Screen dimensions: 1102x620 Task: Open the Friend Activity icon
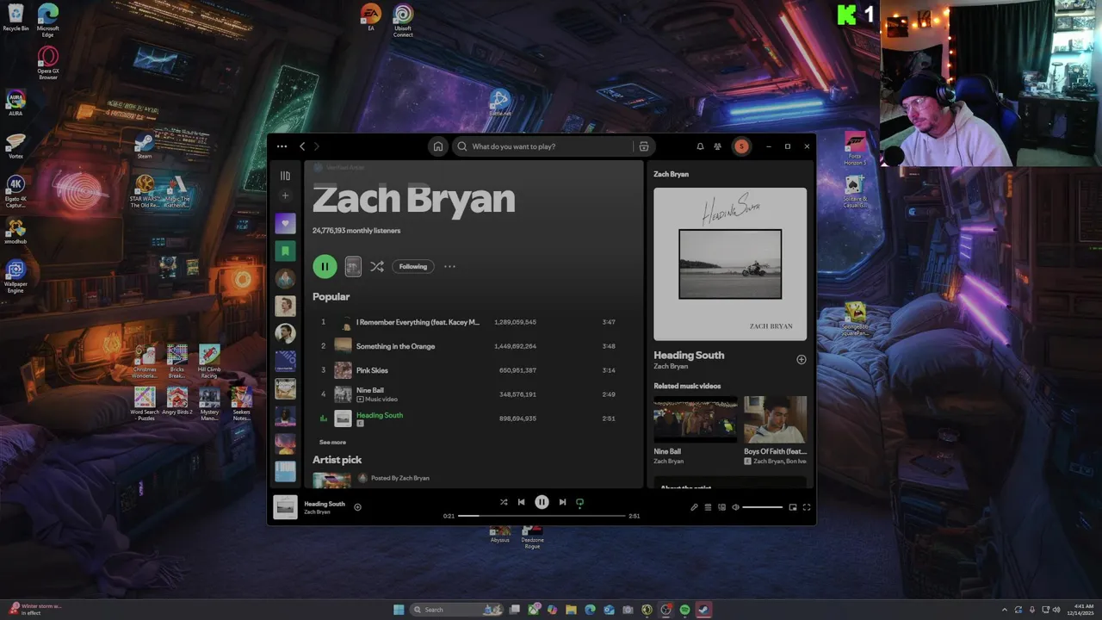click(717, 146)
